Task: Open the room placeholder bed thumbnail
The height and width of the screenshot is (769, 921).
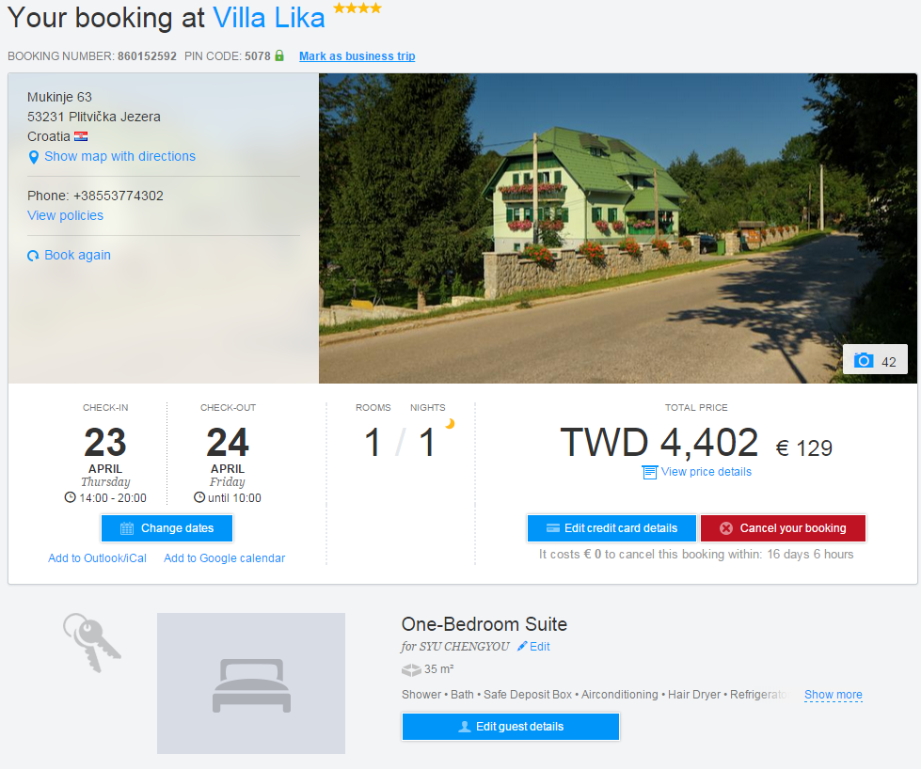Action: [251, 683]
